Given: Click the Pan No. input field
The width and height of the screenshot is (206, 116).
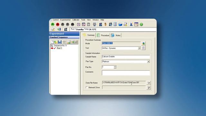Looking at the screenshot, I should (108, 67).
